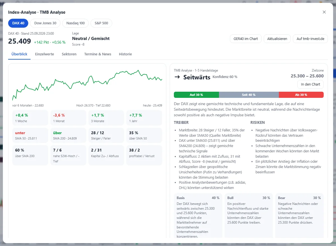The image size is (336, 246).
Task: Click the red Ab 30 % bar segment
Action: (301, 95)
